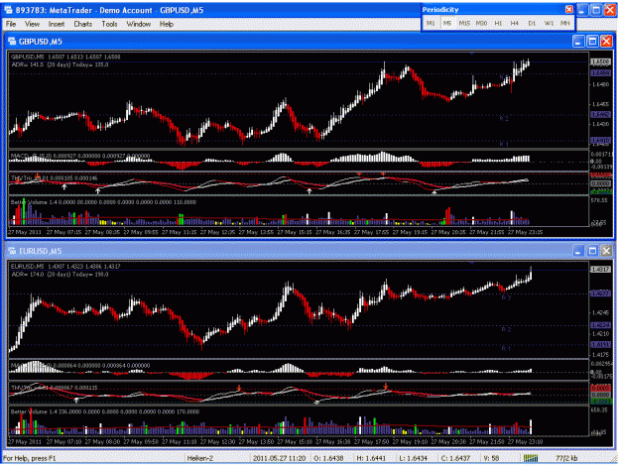Viewport: 620px width, 466px height.
Task: Close the EURUSD,M5 chart window
Action: pyautogui.click(x=606, y=251)
